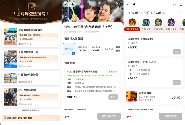Select entry date 周六 11-22

(x=69, y=49)
